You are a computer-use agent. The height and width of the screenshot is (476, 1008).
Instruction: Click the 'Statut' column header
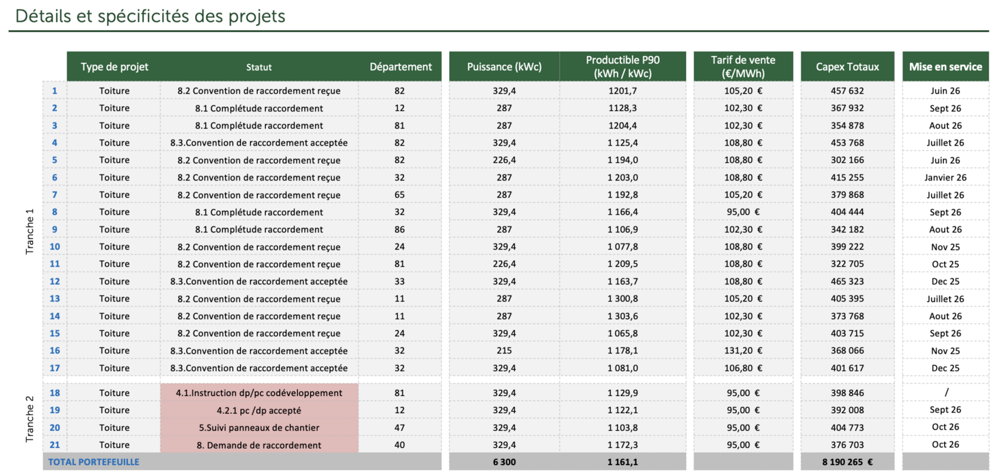coord(259,67)
